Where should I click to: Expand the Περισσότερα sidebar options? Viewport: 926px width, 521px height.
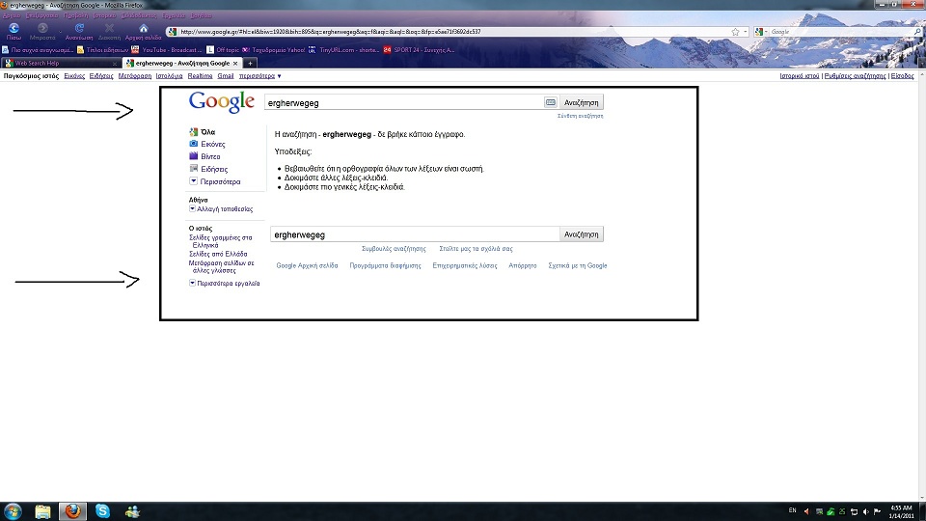[214, 181]
